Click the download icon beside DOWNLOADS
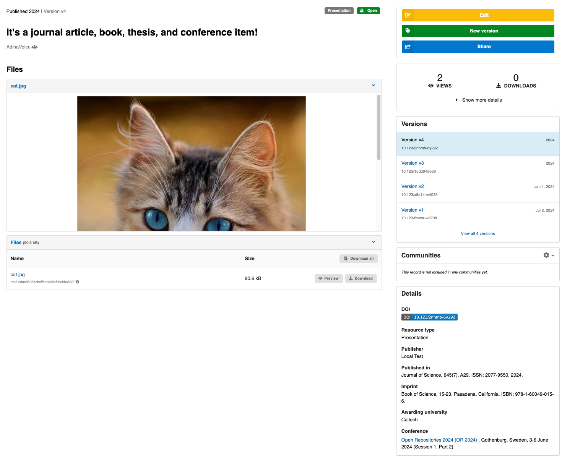Screen dimensions: 562x458 click(499, 86)
